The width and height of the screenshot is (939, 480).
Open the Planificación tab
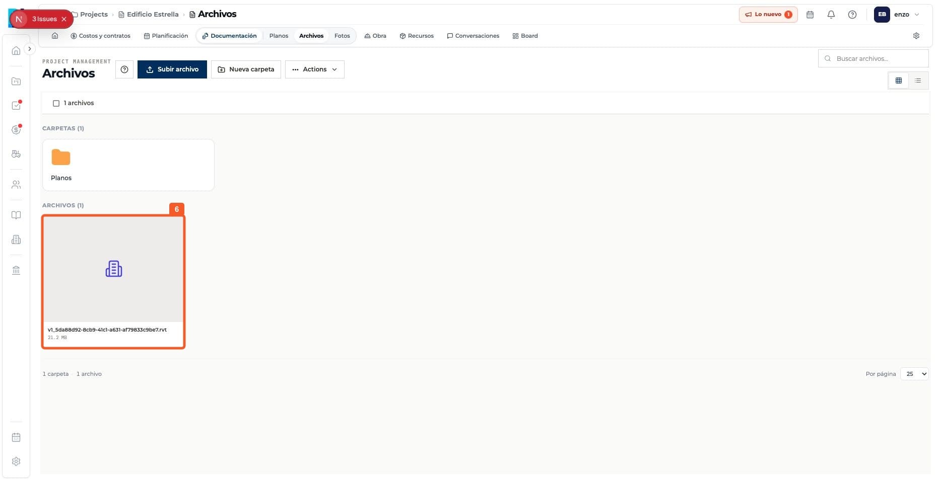point(166,36)
